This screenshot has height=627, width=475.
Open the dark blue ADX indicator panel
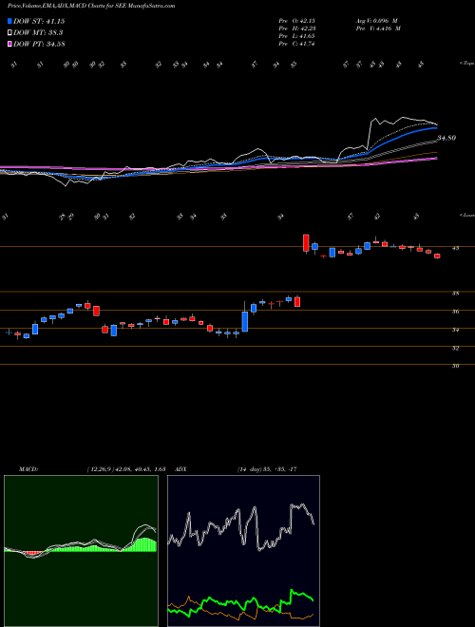(243, 551)
